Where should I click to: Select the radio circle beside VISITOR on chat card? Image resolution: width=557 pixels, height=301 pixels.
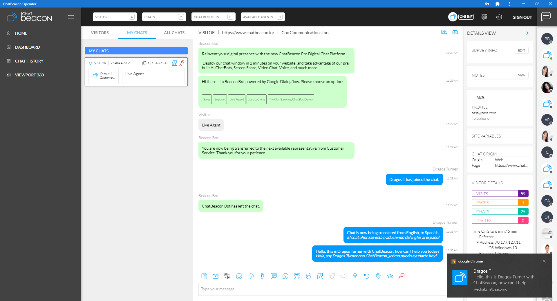pos(91,63)
